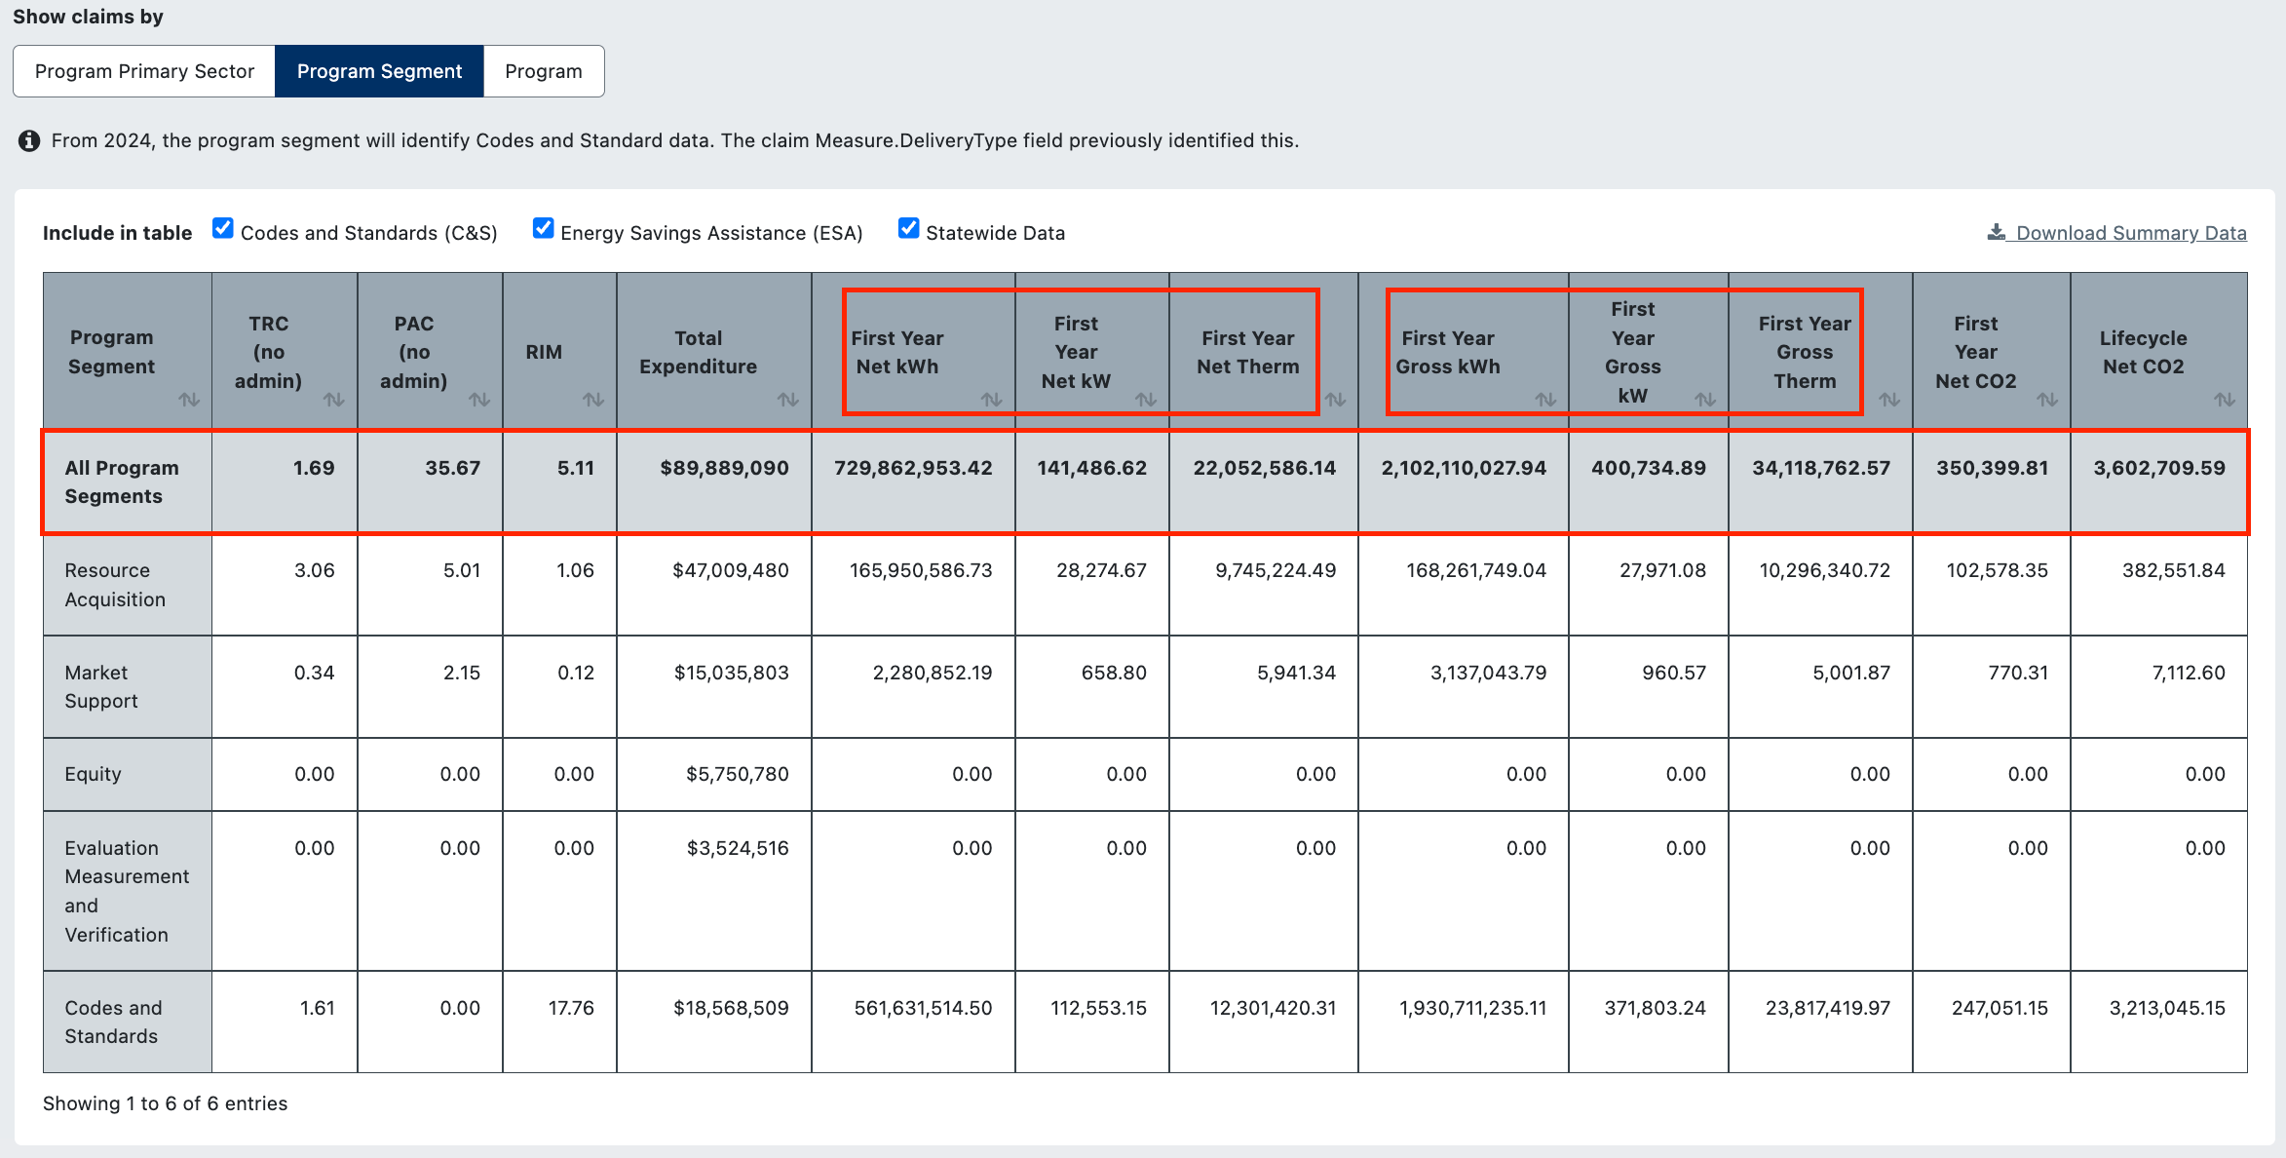Switch to Program Primary Sector view
This screenshot has width=2286, height=1158.
tap(144, 71)
